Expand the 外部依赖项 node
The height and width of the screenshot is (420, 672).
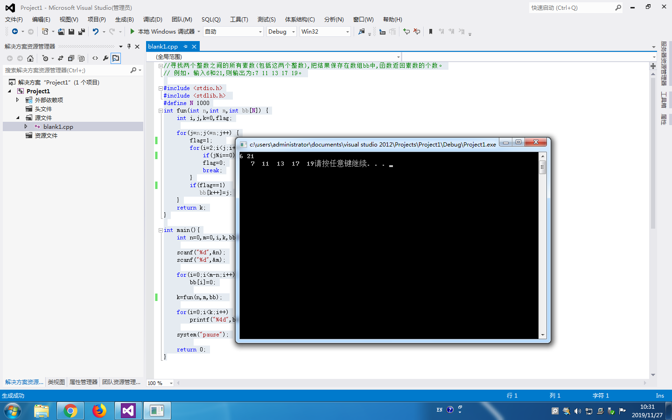coord(18,100)
